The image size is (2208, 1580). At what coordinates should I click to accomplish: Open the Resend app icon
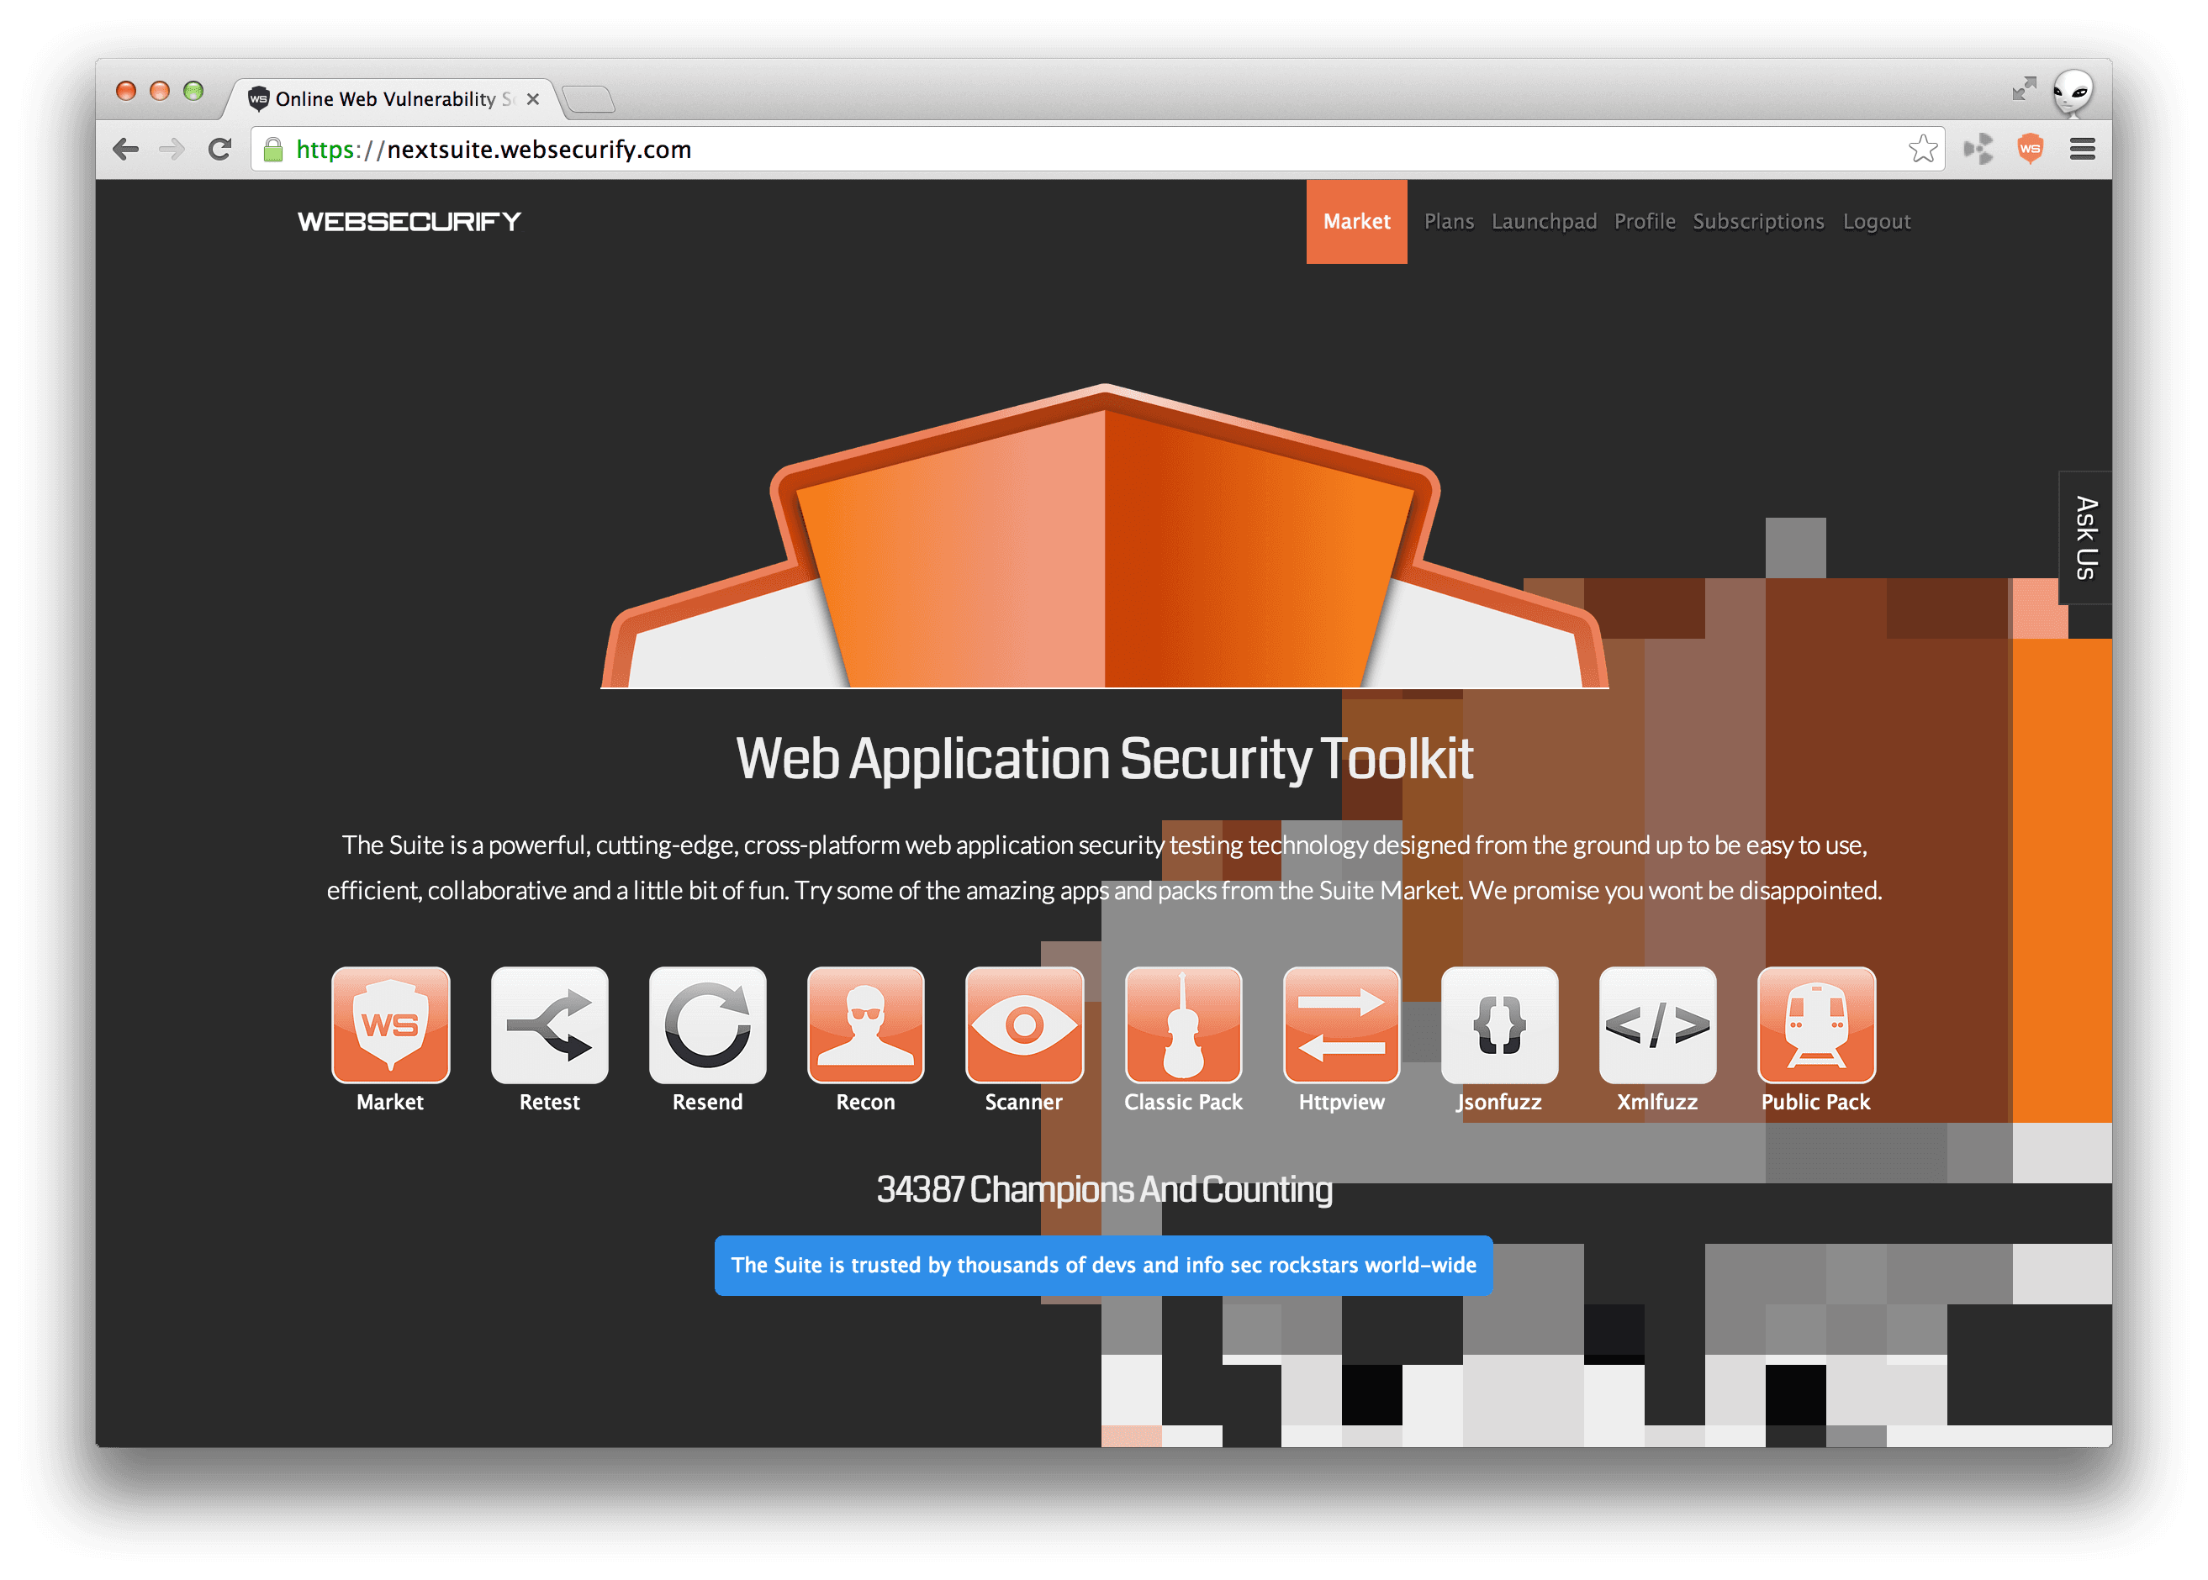point(707,1024)
